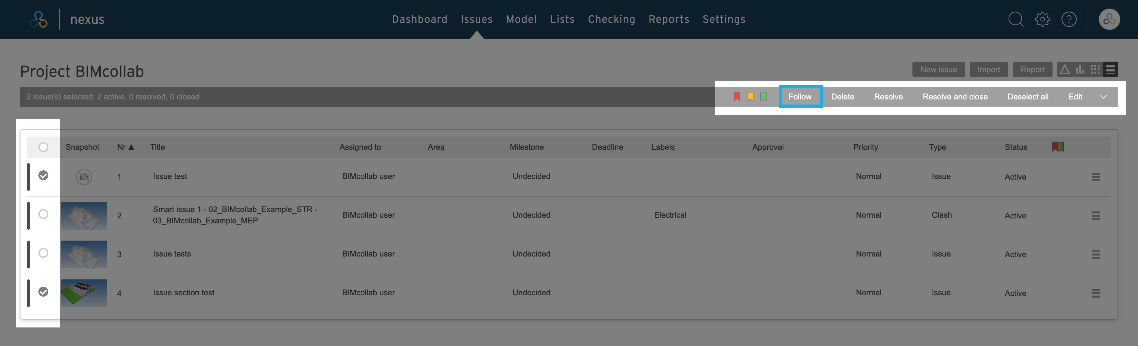Go to the Issues tab
This screenshot has height=346, width=1138.
(477, 20)
